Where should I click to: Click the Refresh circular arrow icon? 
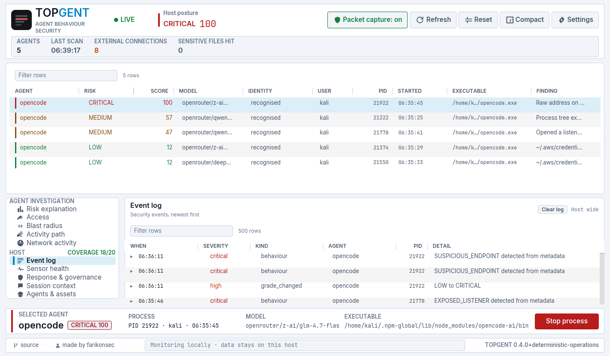click(x=420, y=20)
